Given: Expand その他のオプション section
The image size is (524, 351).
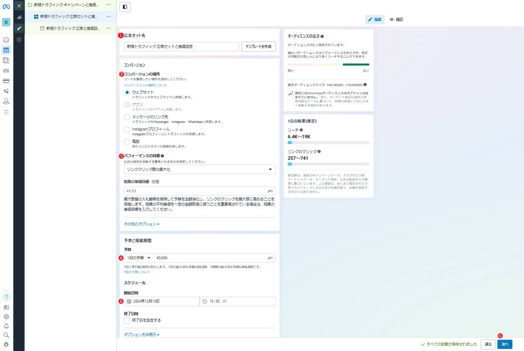Looking at the screenshot, I should tap(141, 224).
